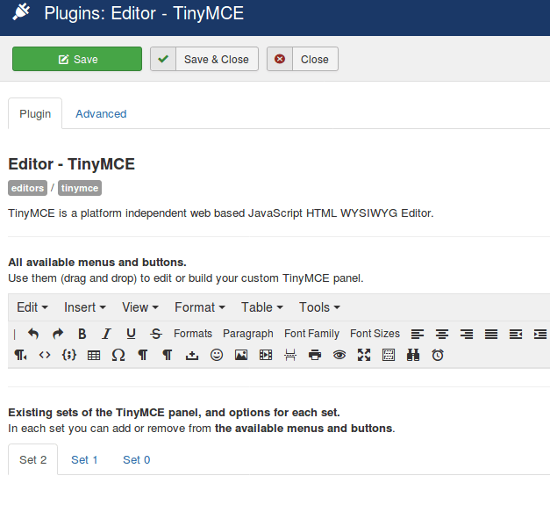550x512 pixels.
Task: Click the Align center icon
Action: click(442, 334)
